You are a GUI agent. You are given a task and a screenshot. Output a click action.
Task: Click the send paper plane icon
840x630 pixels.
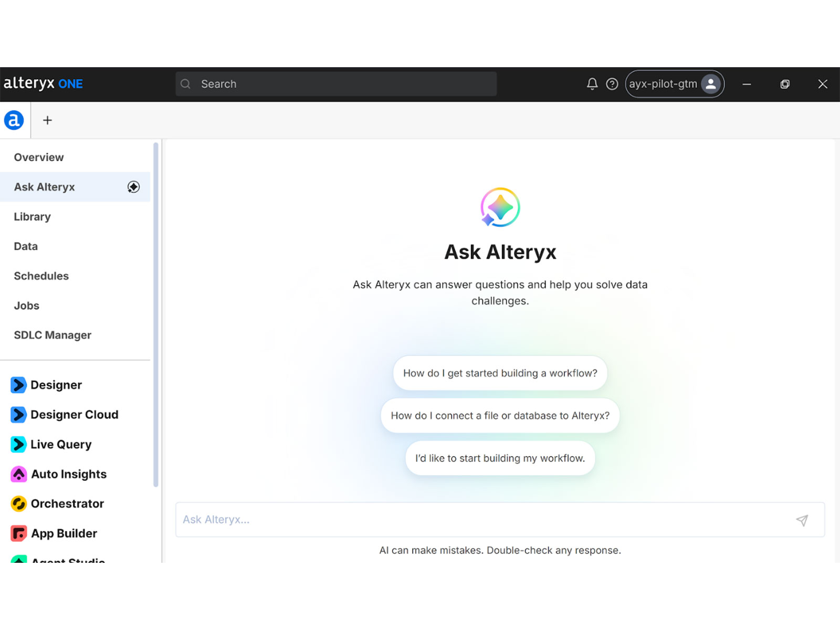click(802, 520)
